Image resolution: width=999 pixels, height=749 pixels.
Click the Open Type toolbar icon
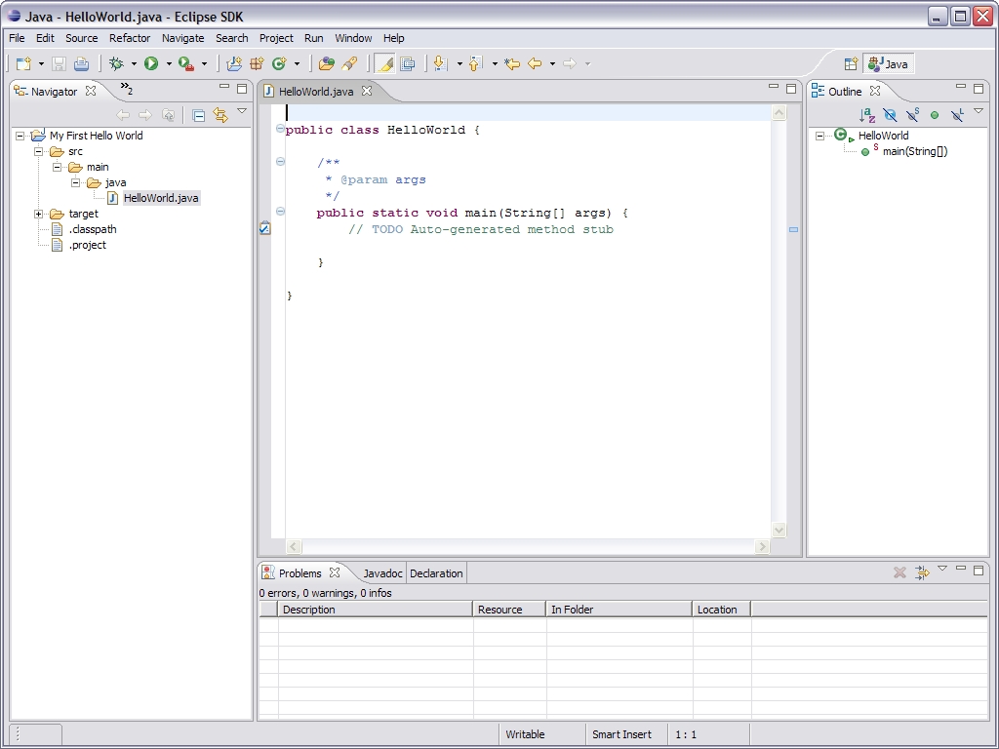coord(326,63)
